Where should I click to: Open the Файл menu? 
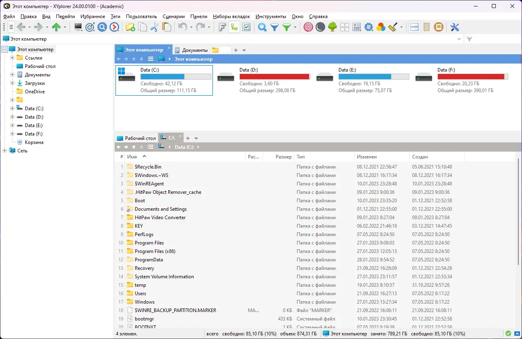[x=9, y=16]
